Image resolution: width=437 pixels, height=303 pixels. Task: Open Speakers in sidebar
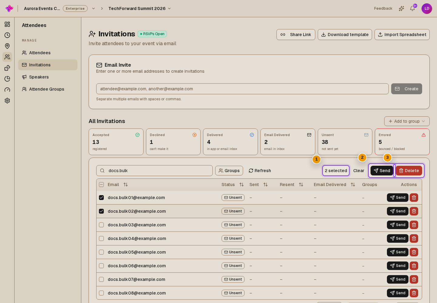tap(48, 77)
